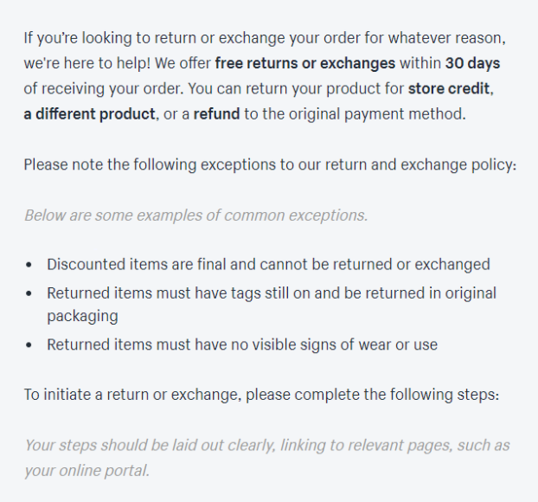Click the bold word 'refund'

coord(216,114)
